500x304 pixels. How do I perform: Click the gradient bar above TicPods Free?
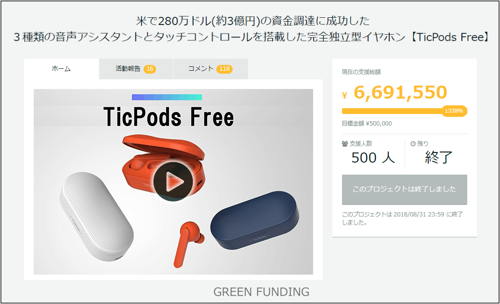point(167,97)
